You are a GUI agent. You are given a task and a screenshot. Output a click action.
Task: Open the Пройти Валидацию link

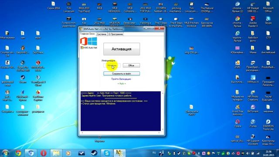click(x=121, y=79)
